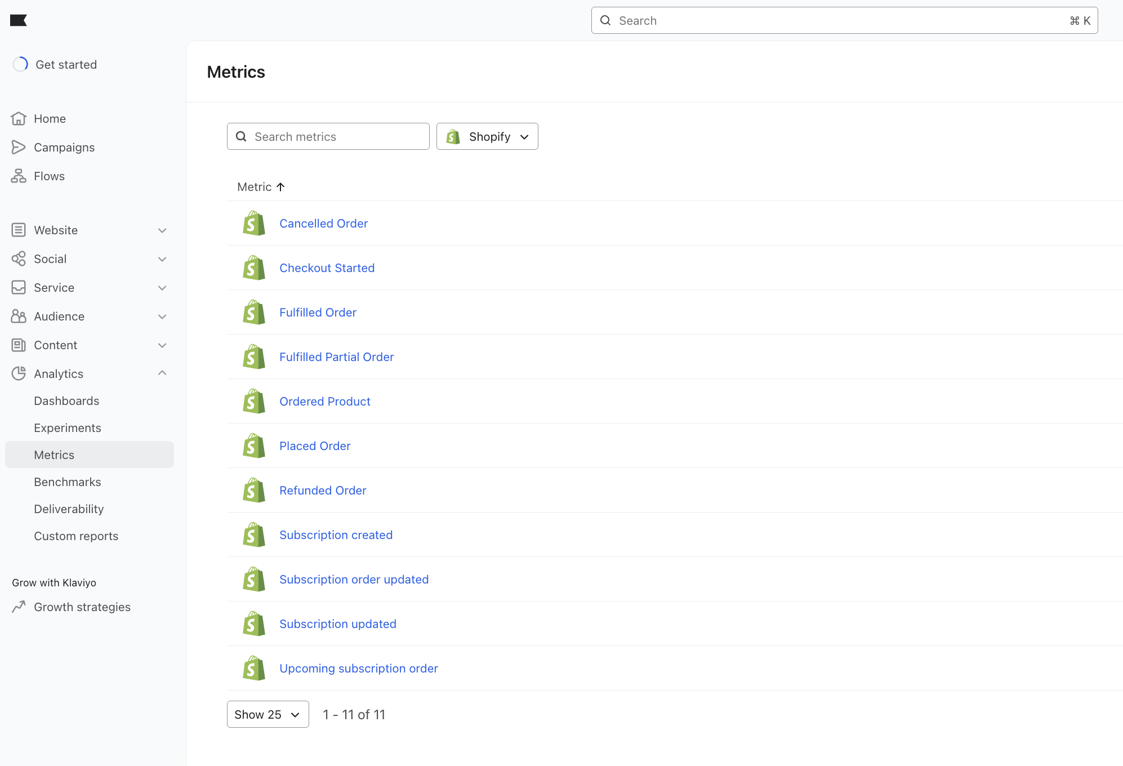
Task: Open the Shopify integration filter dropdown
Action: tap(487, 137)
